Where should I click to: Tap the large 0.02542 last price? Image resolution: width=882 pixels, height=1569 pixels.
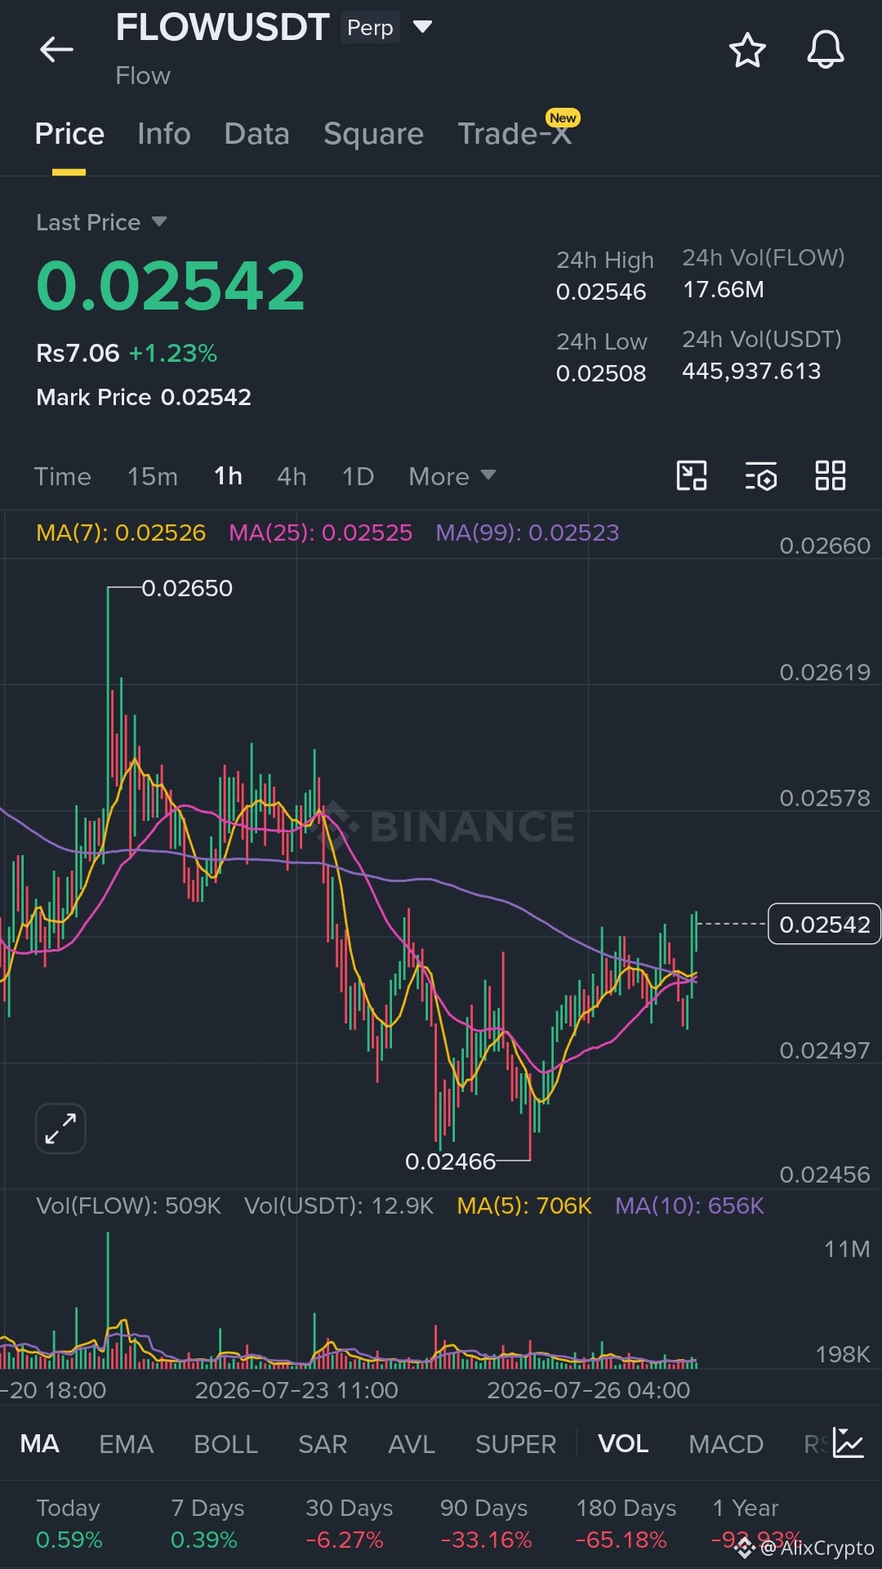click(x=171, y=286)
